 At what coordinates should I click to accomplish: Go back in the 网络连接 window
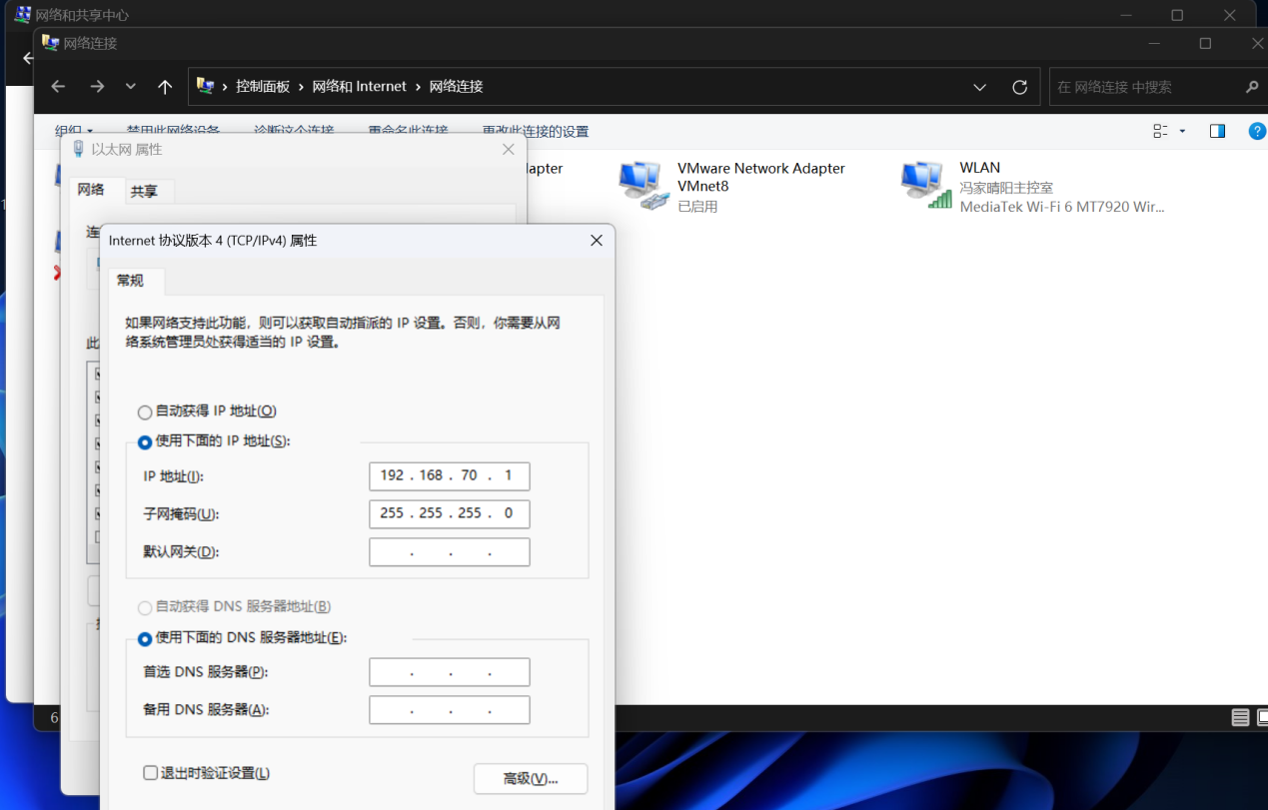click(x=58, y=87)
